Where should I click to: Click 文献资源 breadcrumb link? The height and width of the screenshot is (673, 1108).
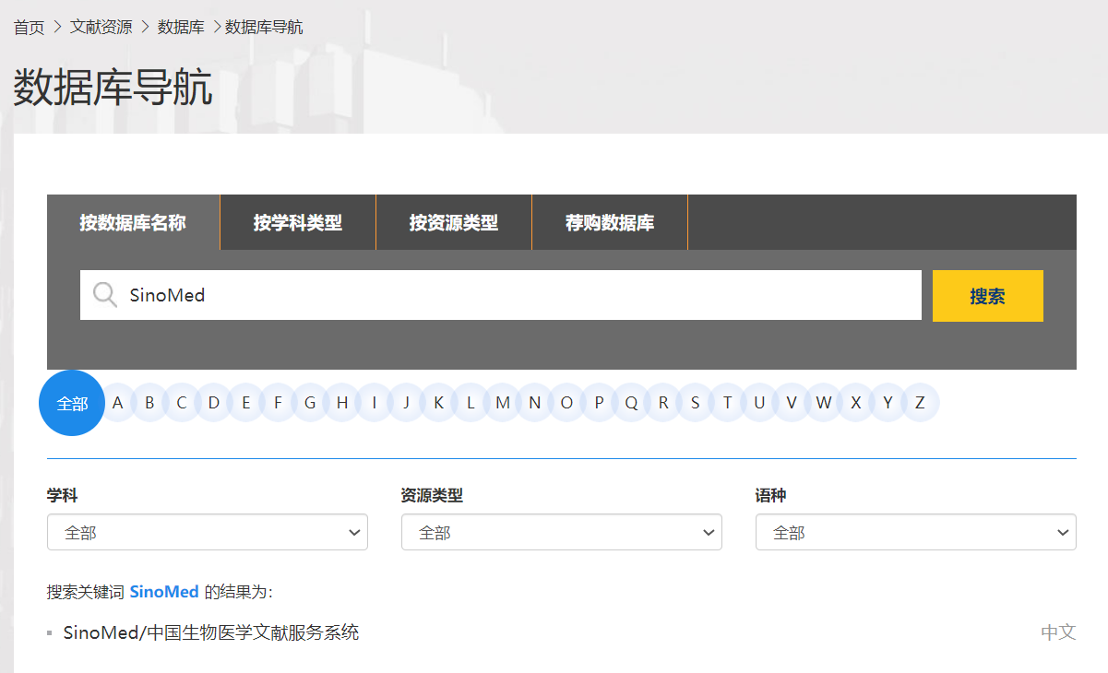101,28
